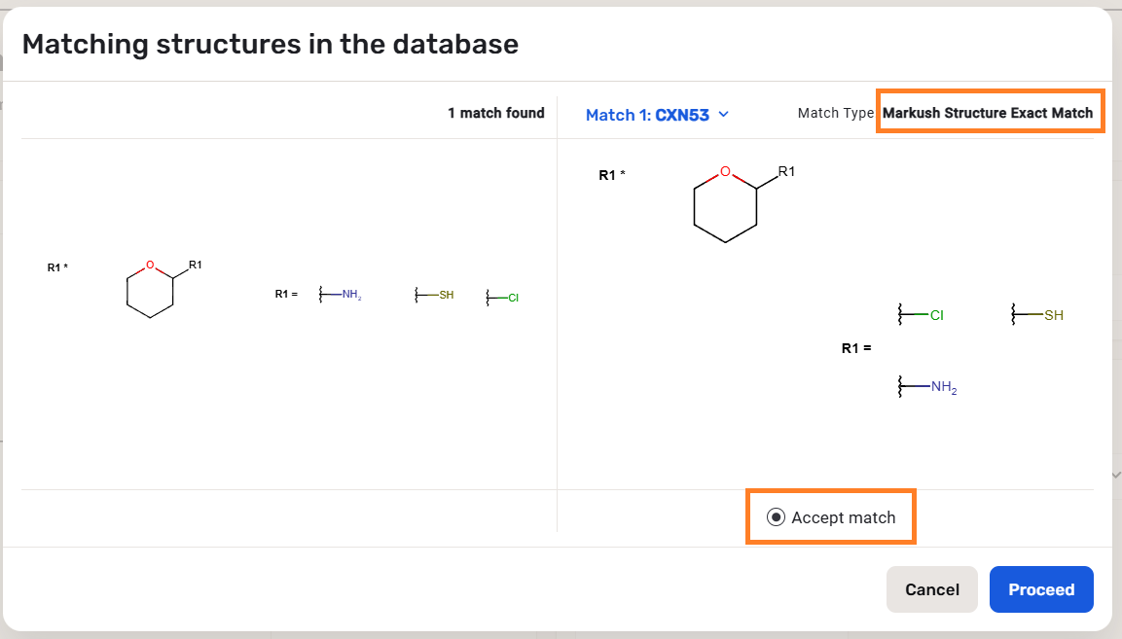The width and height of the screenshot is (1122, 639).
Task: Click the "1 match found" text
Action: 495,113
